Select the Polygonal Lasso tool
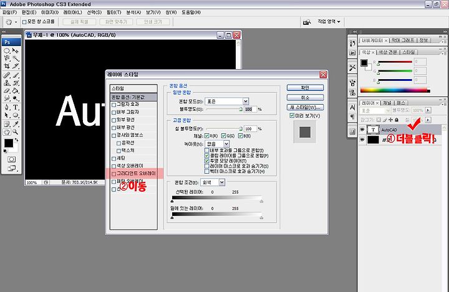Image resolution: width=449 pixels, height=292 pixels. pyautogui.click(x=7, y=59)
